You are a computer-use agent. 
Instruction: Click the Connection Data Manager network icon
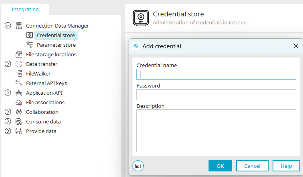(19, 26)
